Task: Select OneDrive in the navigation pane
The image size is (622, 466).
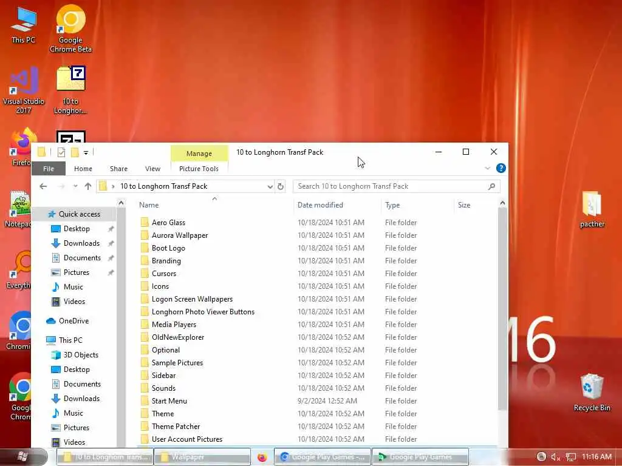Action: pos(73,321)
